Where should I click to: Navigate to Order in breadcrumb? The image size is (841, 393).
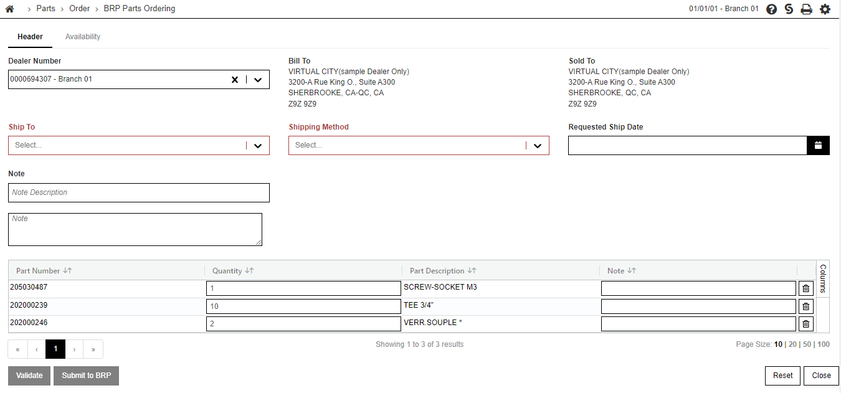pyautogui.click(x=80, y=9)
